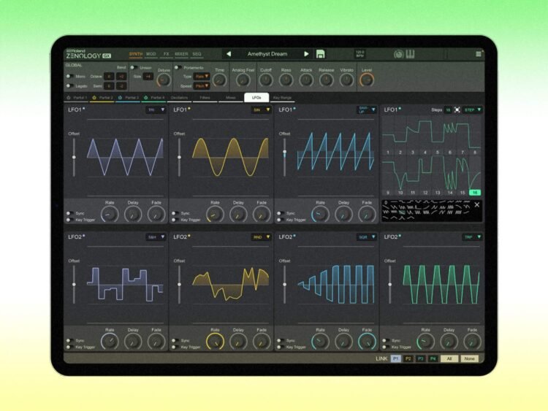
Task: Open the green TRP waveform dropdown
Action: tap(473, 237)
